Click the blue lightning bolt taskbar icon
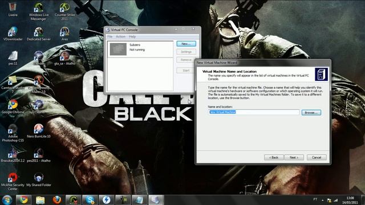The width and height of the screenshot is (365, 205). (x=107, y=200)
